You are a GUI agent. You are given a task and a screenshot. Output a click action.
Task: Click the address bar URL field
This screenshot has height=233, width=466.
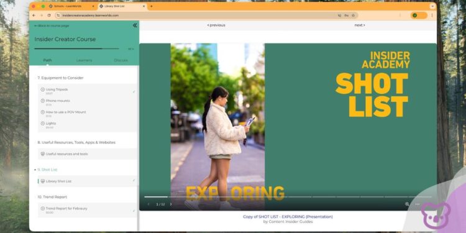[206, 16]
